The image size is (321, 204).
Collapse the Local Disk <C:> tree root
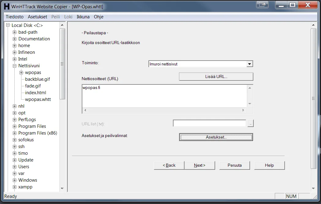pyautogui.click(x=8, y=25)
